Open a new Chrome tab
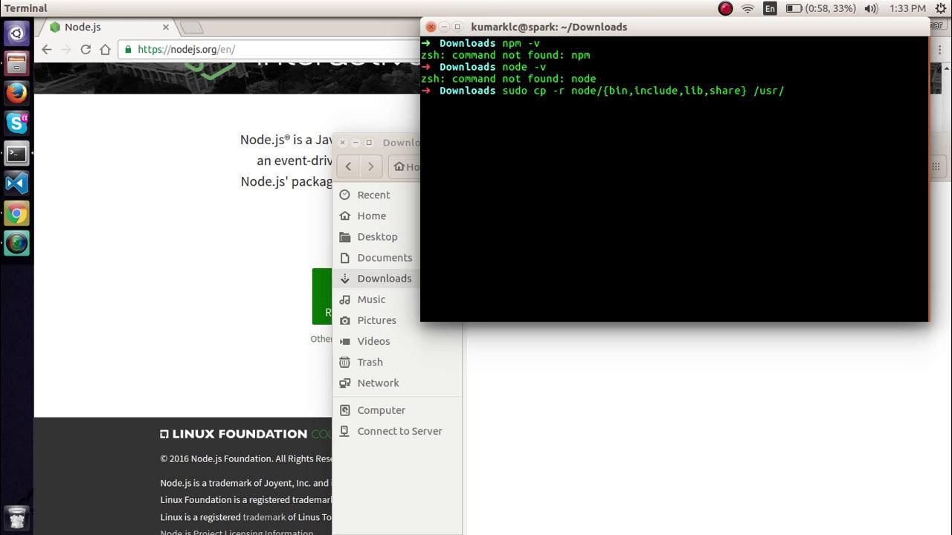 pyautogui.click(x=191, y=27)
